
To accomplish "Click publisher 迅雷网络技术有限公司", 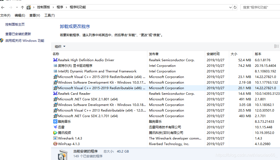I will [x=165, y=127].
